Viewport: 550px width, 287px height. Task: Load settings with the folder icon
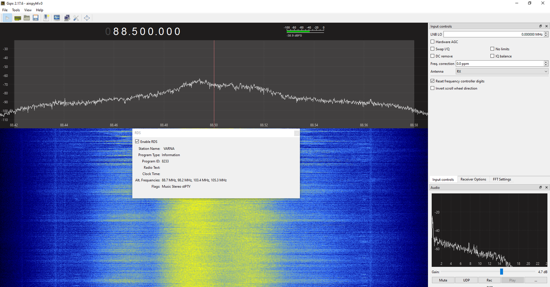click(x=27, y=18)
